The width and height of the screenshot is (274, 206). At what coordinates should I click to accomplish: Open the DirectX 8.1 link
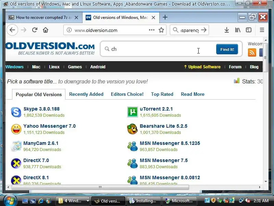[36, 178]
